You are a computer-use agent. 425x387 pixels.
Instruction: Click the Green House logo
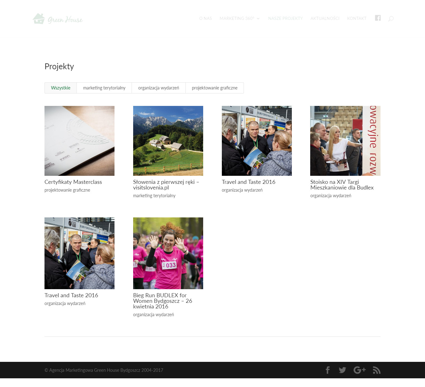click(x=58, y=19)
